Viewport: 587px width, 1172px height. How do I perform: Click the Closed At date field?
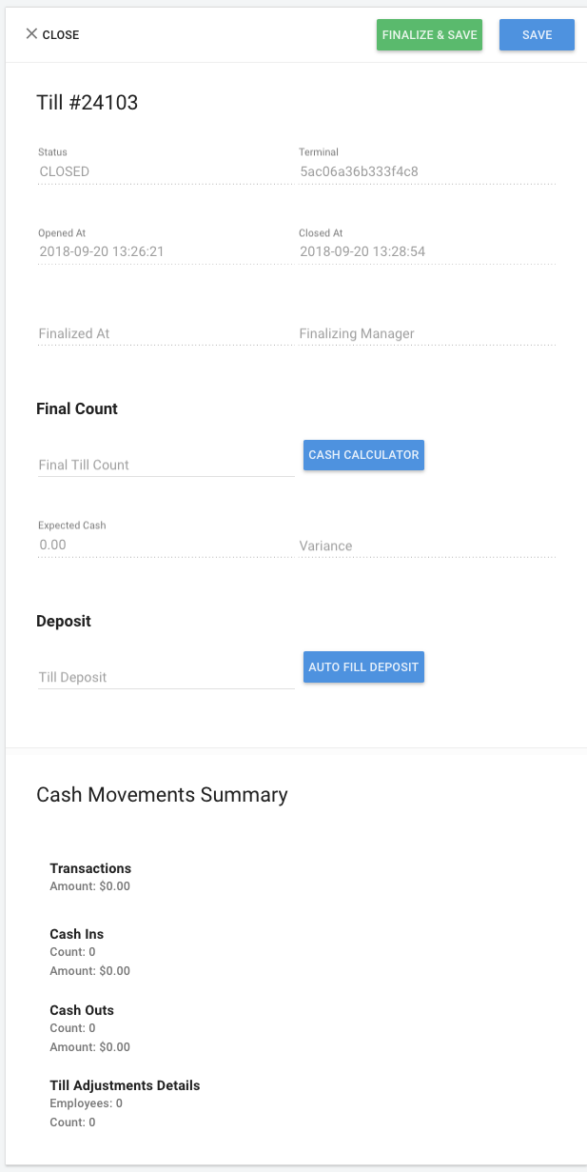[426, 252]
